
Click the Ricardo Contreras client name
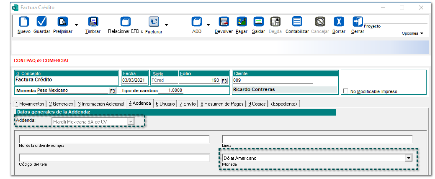pyautogui.click(x=254, y=89)
